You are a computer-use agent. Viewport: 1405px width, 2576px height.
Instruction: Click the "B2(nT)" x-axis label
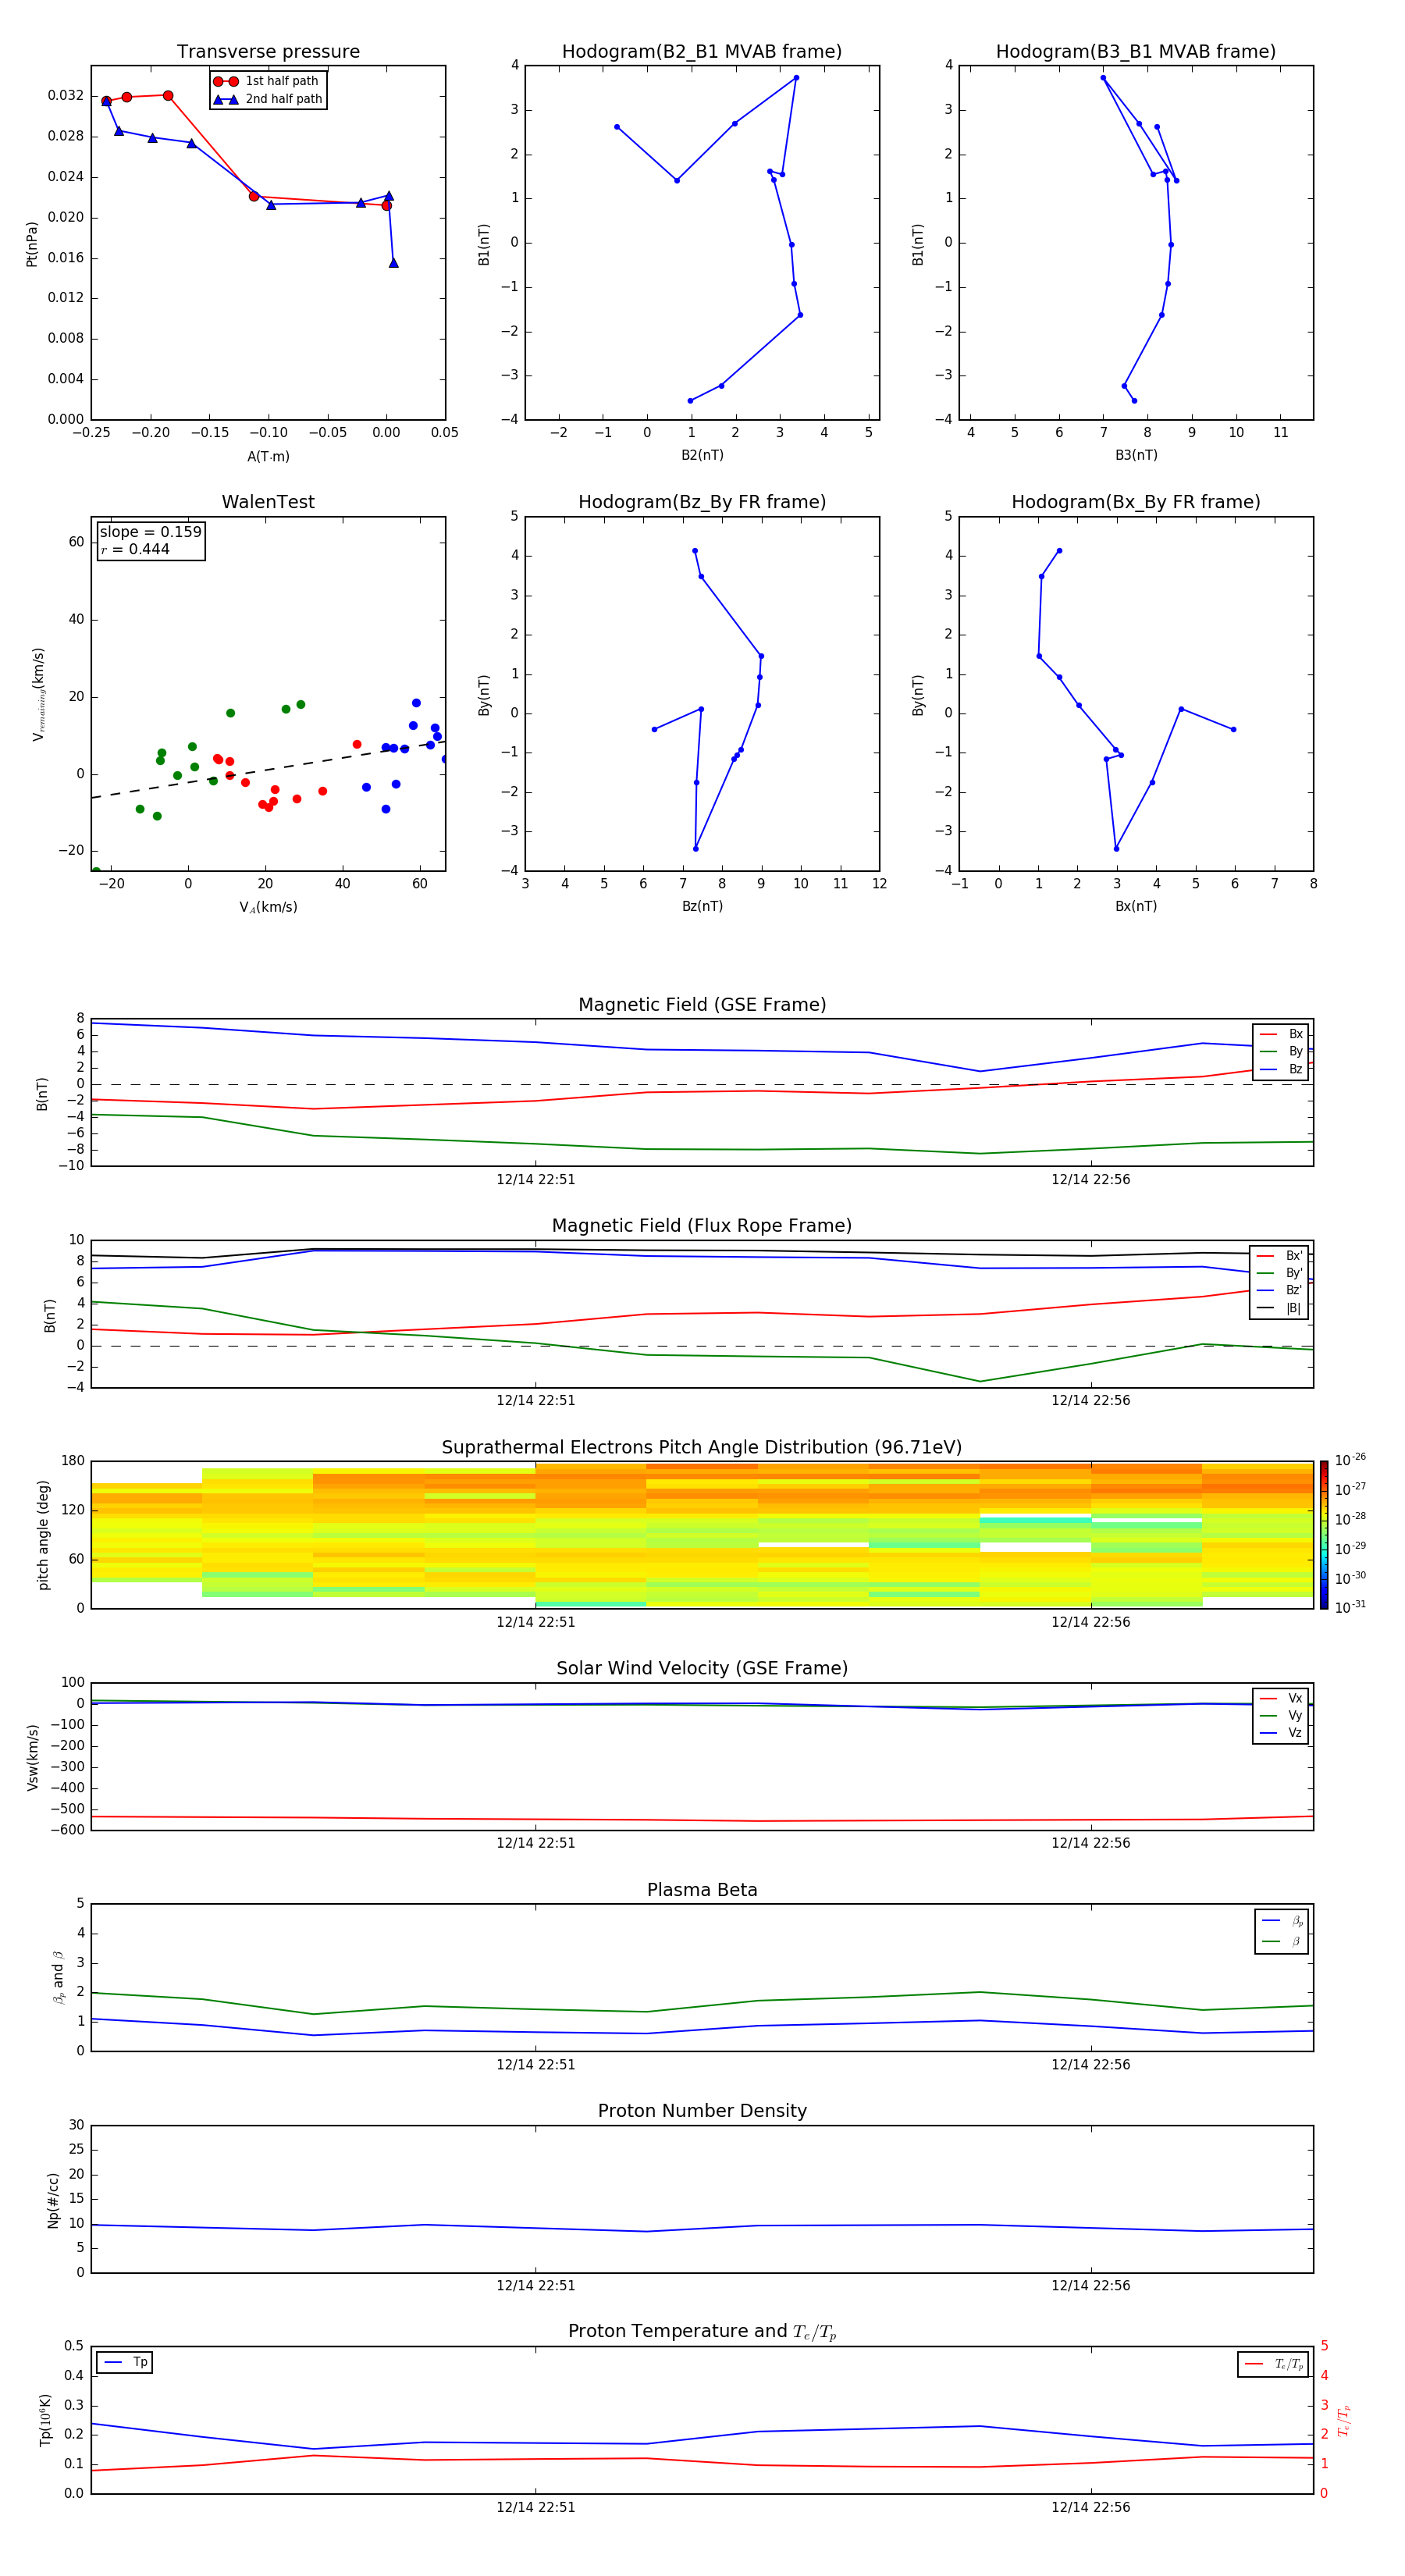pyautogui.click(x=702, y=455)
